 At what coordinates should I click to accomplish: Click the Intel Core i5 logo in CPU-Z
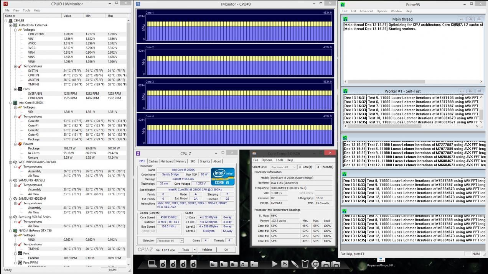click(x=223, y=177)
